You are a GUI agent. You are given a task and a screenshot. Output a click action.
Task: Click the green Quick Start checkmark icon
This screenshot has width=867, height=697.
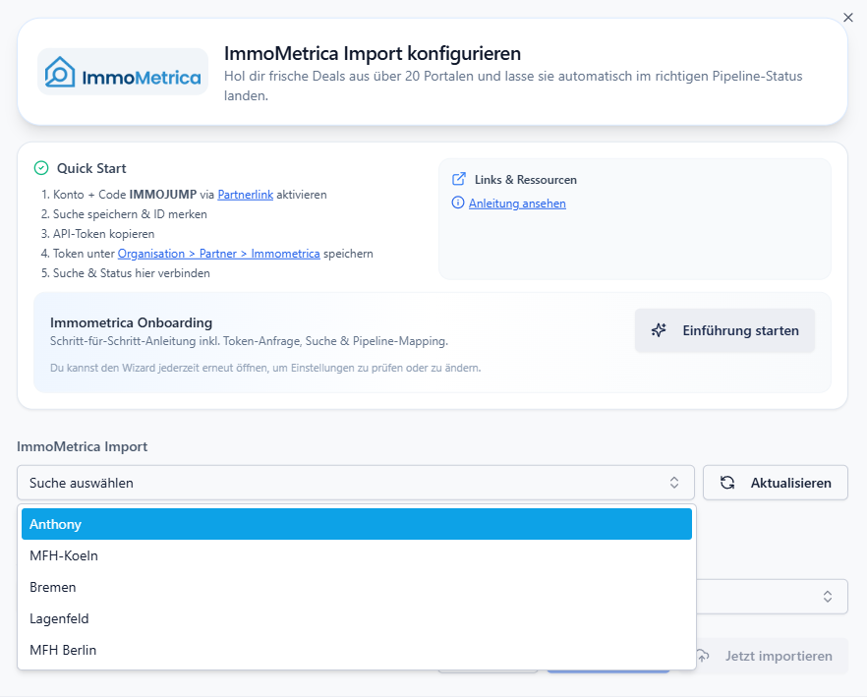(41, 168)
